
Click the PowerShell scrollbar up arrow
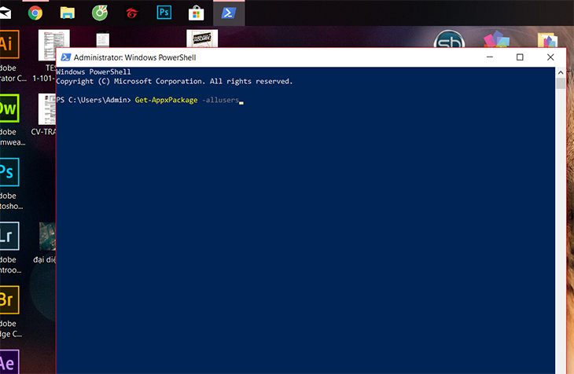point(561,72)
